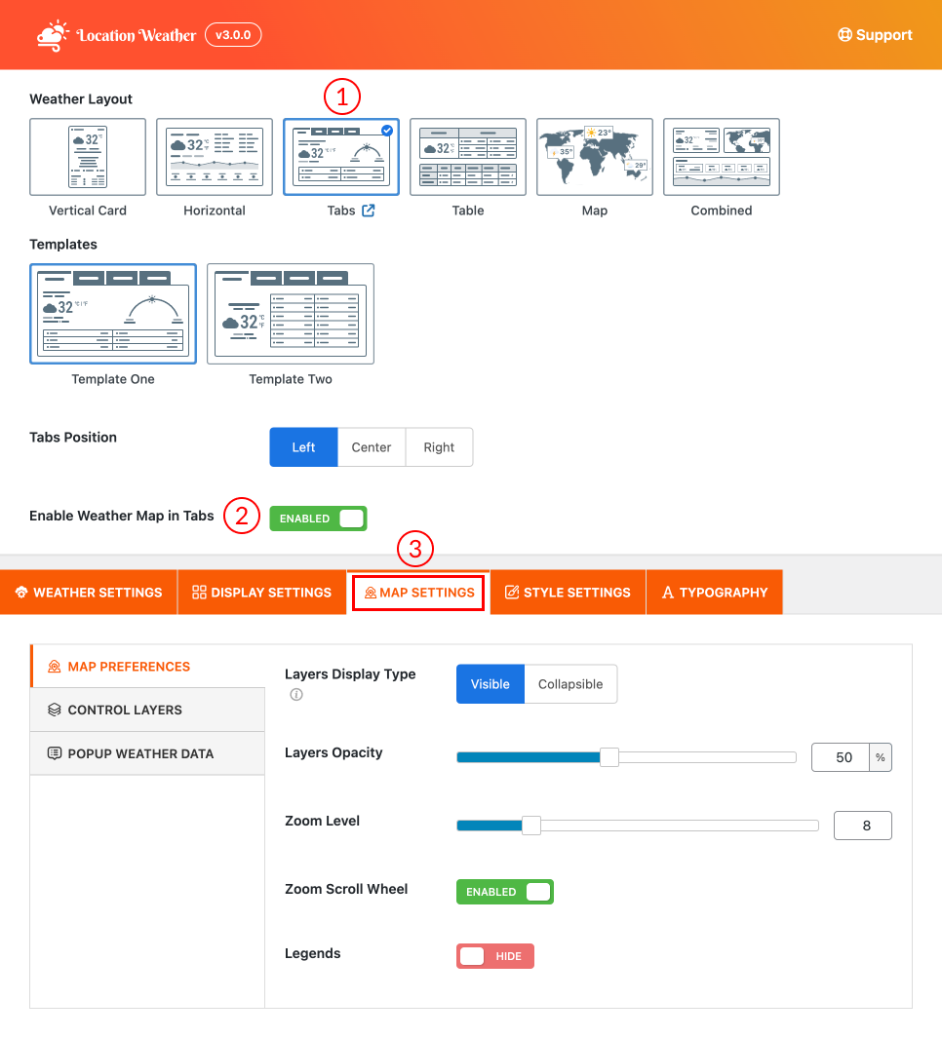Select the Table layout option

(467, 156)
